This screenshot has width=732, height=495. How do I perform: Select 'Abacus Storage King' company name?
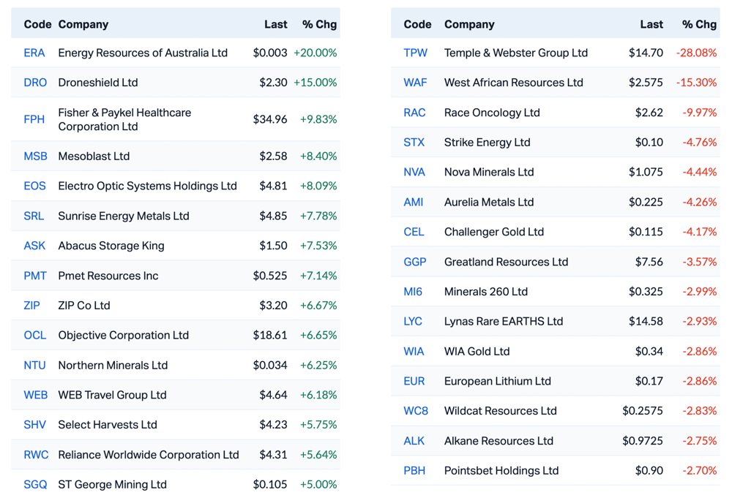click(111, 246)
